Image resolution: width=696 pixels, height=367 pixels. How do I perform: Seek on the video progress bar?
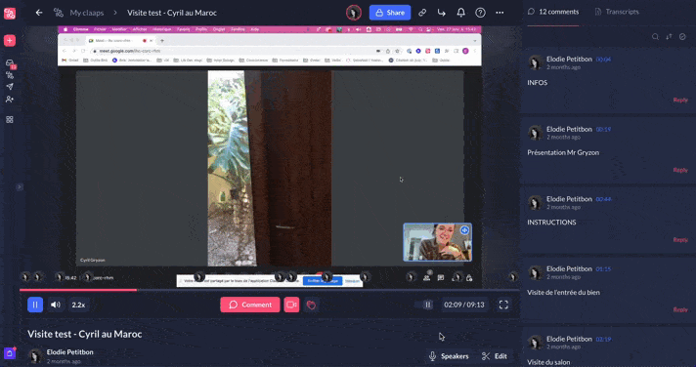(269, 290)
